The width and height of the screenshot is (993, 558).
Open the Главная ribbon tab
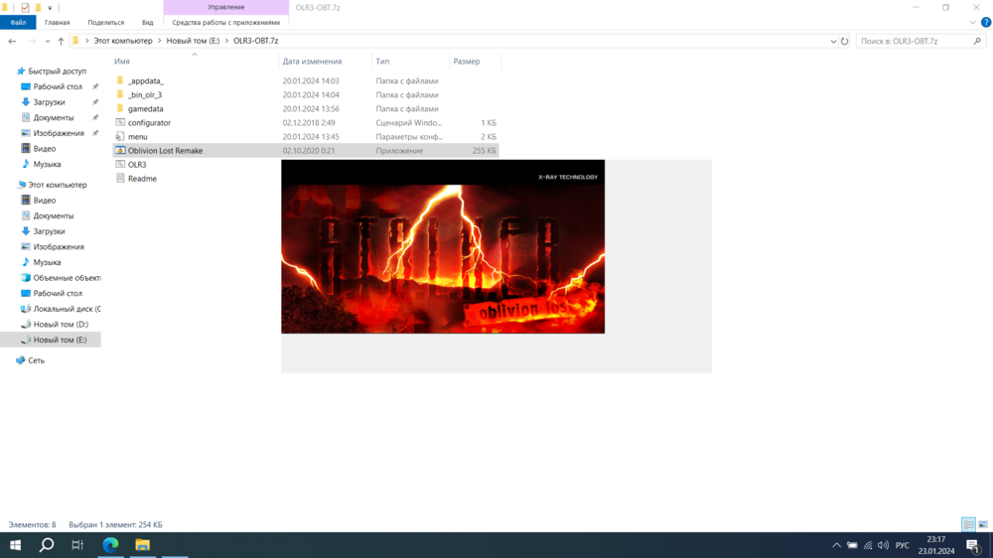pyautogui.click(x=58, y=22)
